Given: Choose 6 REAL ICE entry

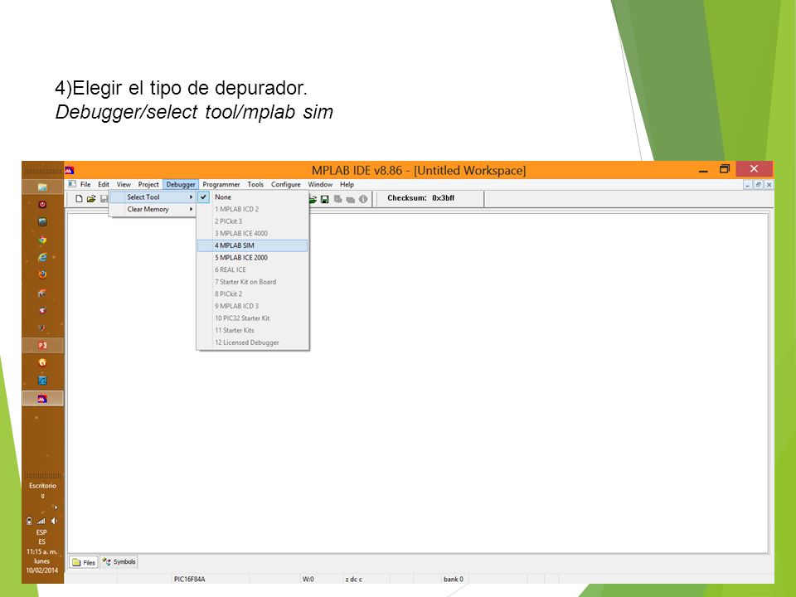Looking at the screenshot, I should pos(252,269).
